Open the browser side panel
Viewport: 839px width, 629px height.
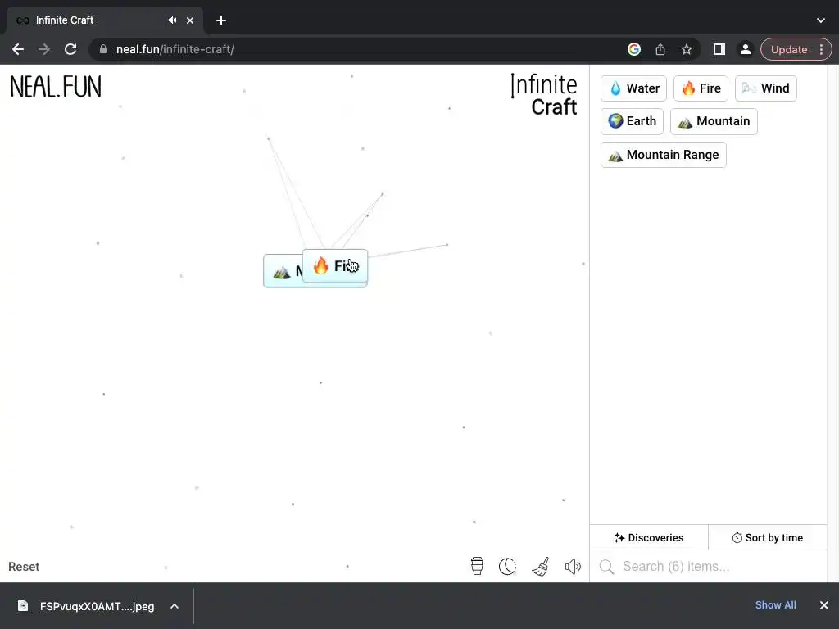(719, 49)
